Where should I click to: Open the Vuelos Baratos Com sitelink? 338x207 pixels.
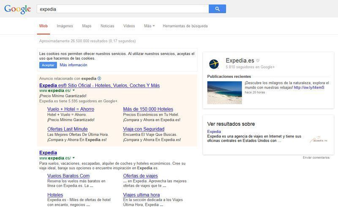click(68, 176)
